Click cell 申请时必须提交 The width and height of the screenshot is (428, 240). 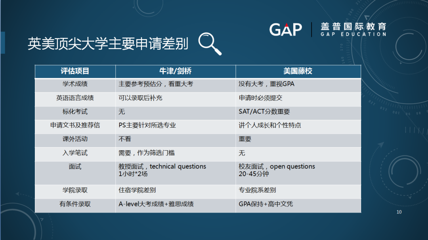click(298, 99)
